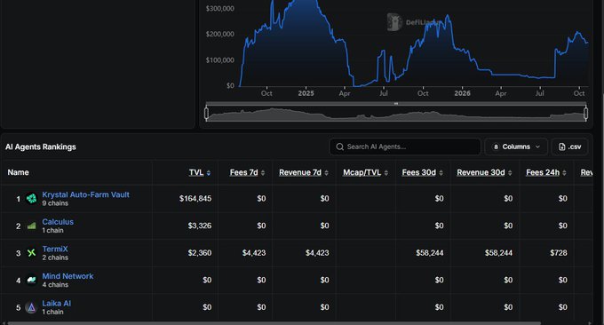Click TermiX Fees 7d value $4,423

[254, 253]
